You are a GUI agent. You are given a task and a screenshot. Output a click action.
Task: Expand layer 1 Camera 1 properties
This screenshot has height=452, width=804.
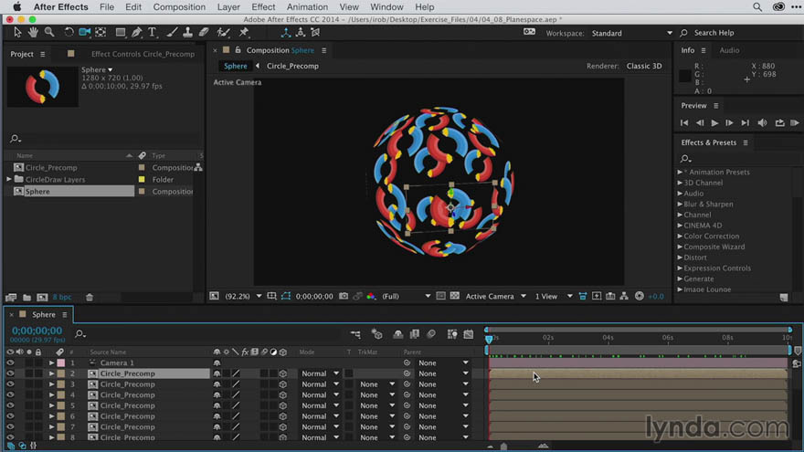point(51,363)
